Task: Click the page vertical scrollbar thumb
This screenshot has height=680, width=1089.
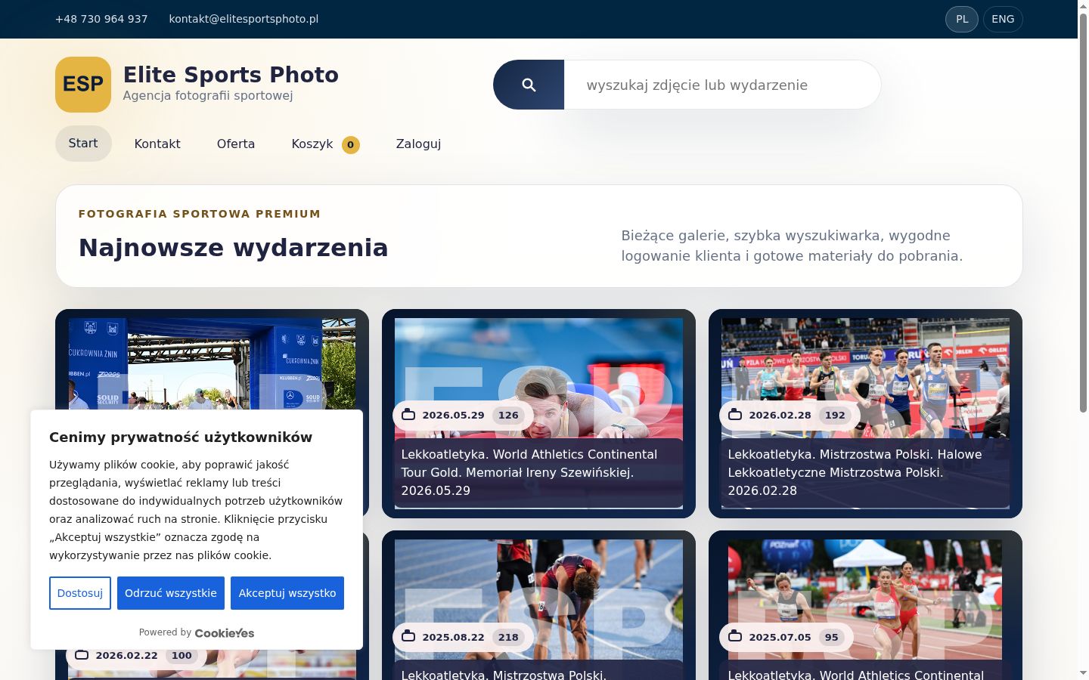Action: [x=1083, y=212]
